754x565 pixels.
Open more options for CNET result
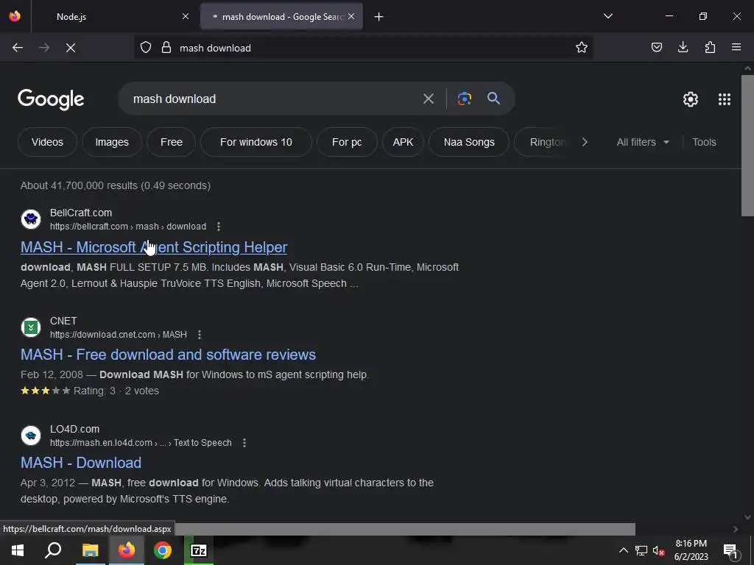[x=200, y=335]
